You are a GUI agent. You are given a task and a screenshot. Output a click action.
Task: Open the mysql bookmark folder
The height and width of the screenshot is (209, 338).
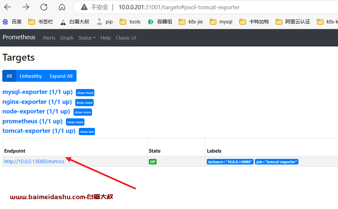221,22
